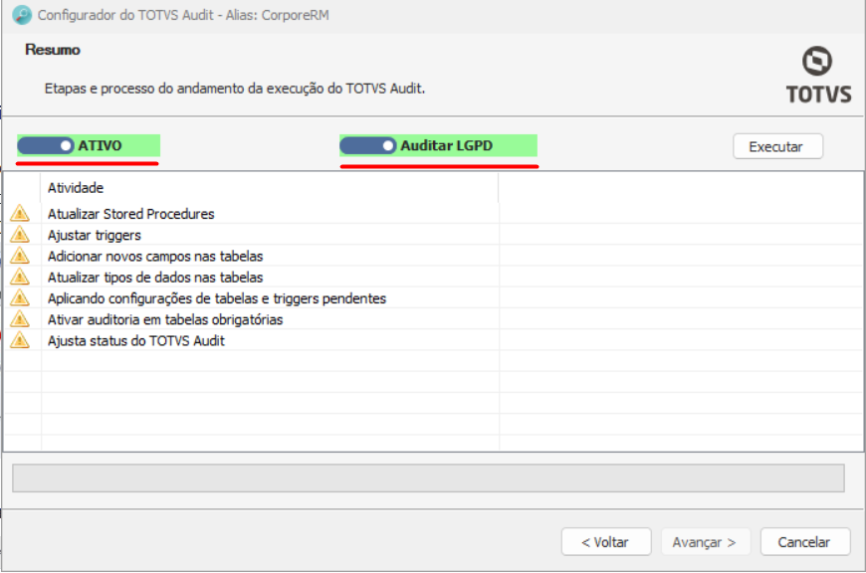The image size is (866, 573).
Task: Toggle the ATIVO switch
Action: 45,145
